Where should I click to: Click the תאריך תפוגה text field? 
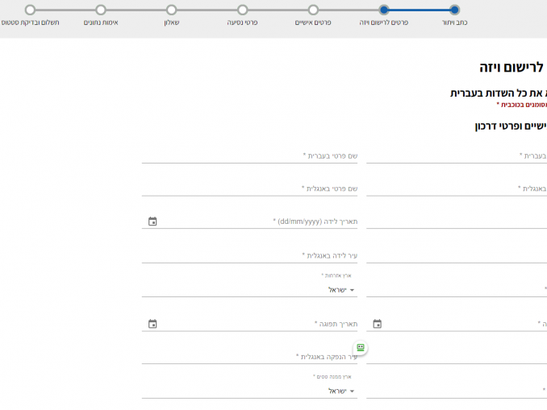tap(258, 324)
